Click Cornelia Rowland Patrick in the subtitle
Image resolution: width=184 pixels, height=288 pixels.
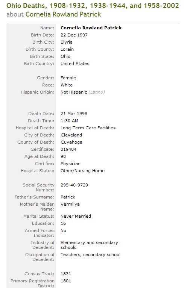coord(63,14)
